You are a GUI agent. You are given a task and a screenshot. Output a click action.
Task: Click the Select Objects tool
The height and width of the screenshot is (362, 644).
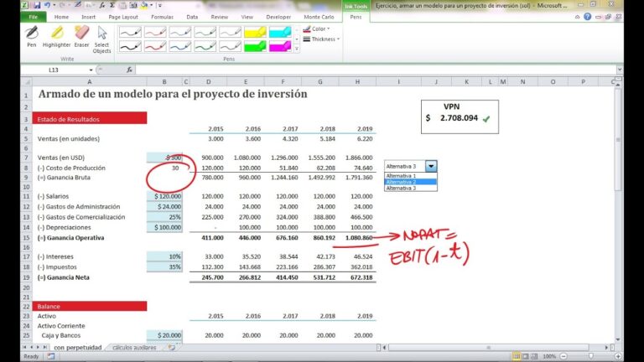(x=102, y=38)
